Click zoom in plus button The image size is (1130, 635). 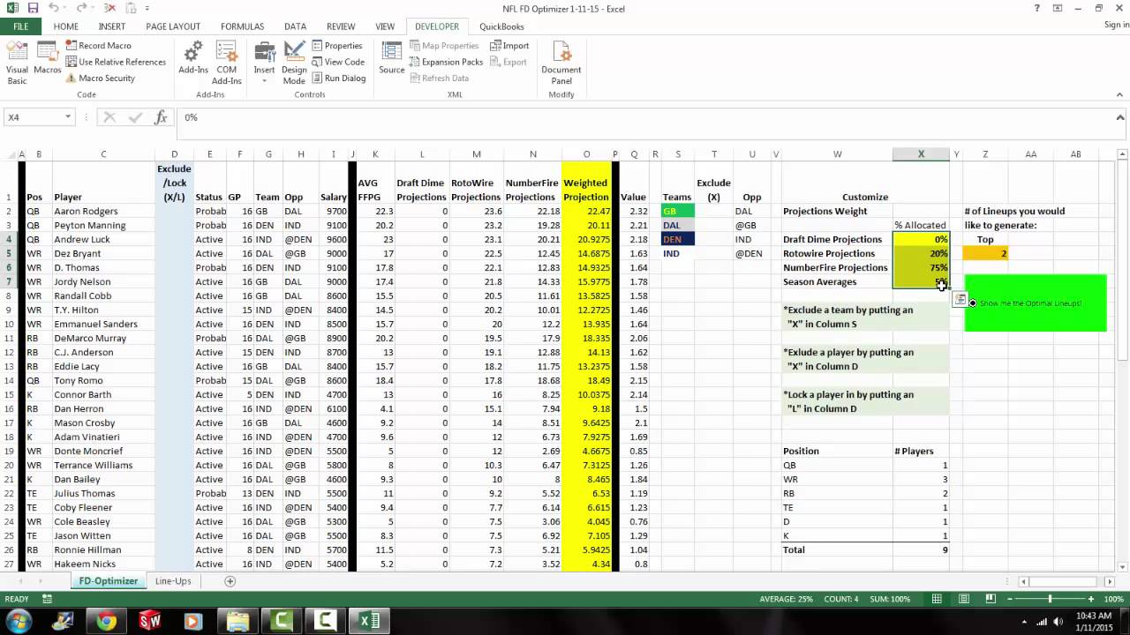pos(1091,599)
